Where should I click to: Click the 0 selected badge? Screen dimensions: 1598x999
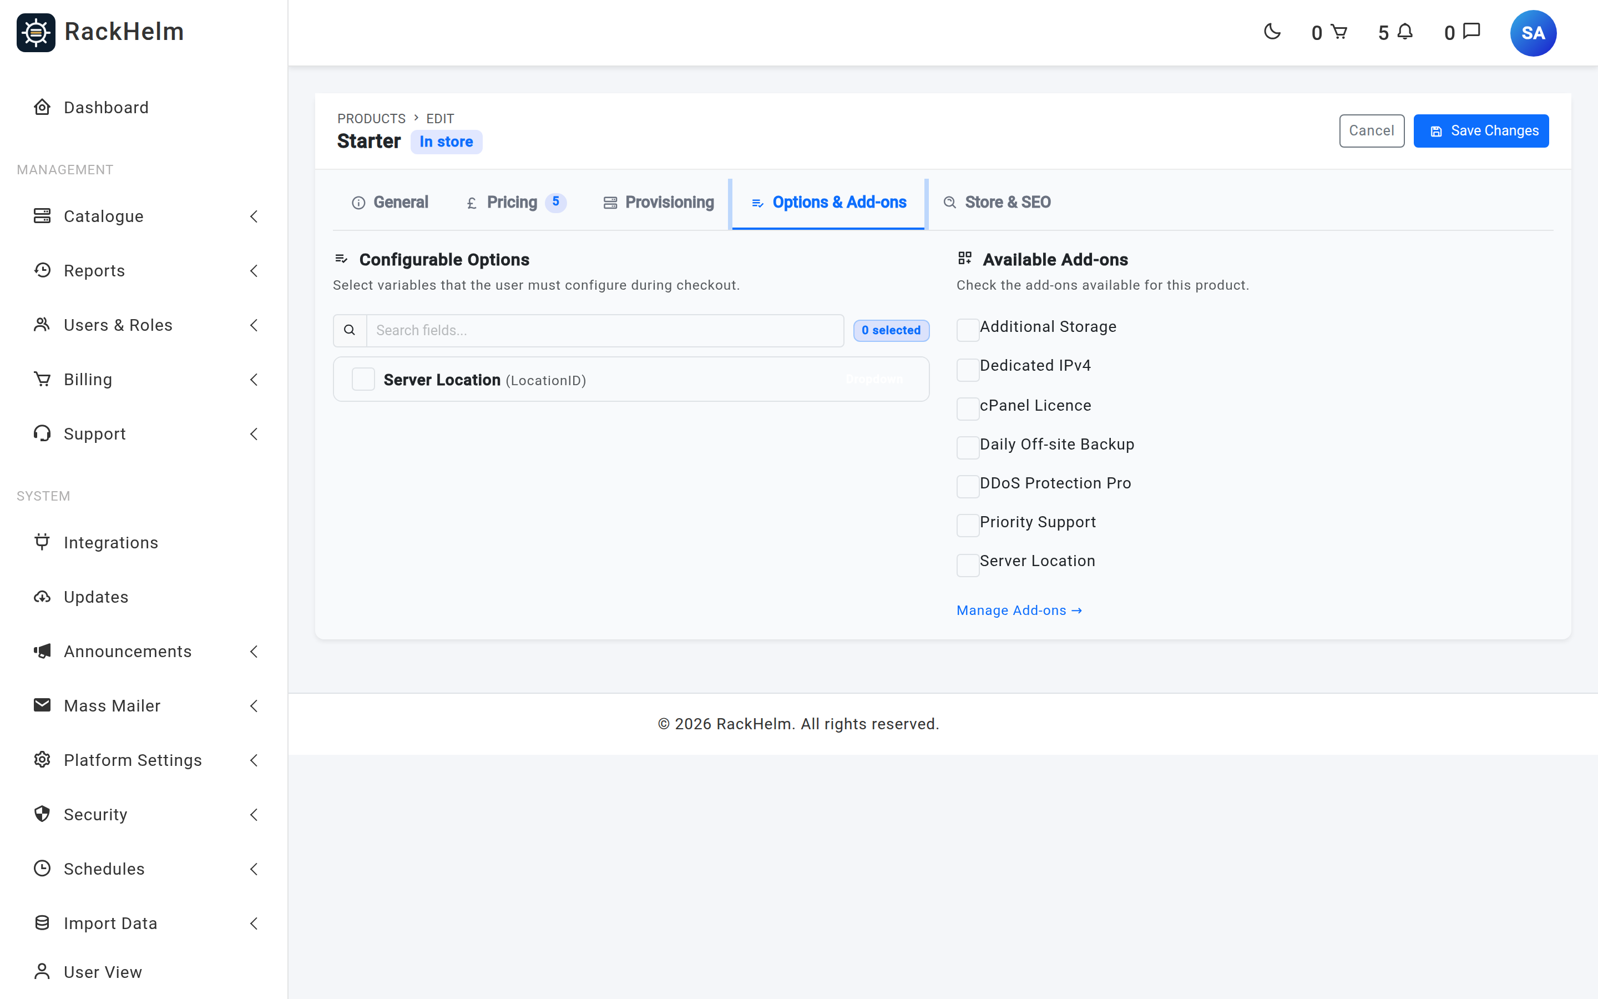tap(891, 330)
